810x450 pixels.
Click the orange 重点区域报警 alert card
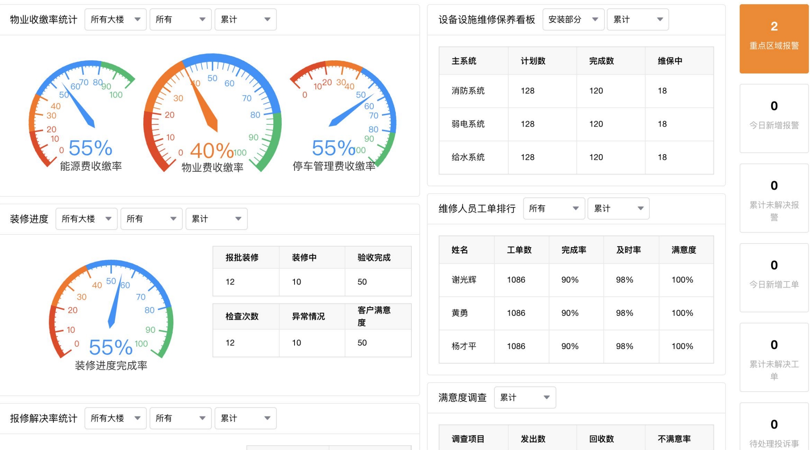[774, 38]
